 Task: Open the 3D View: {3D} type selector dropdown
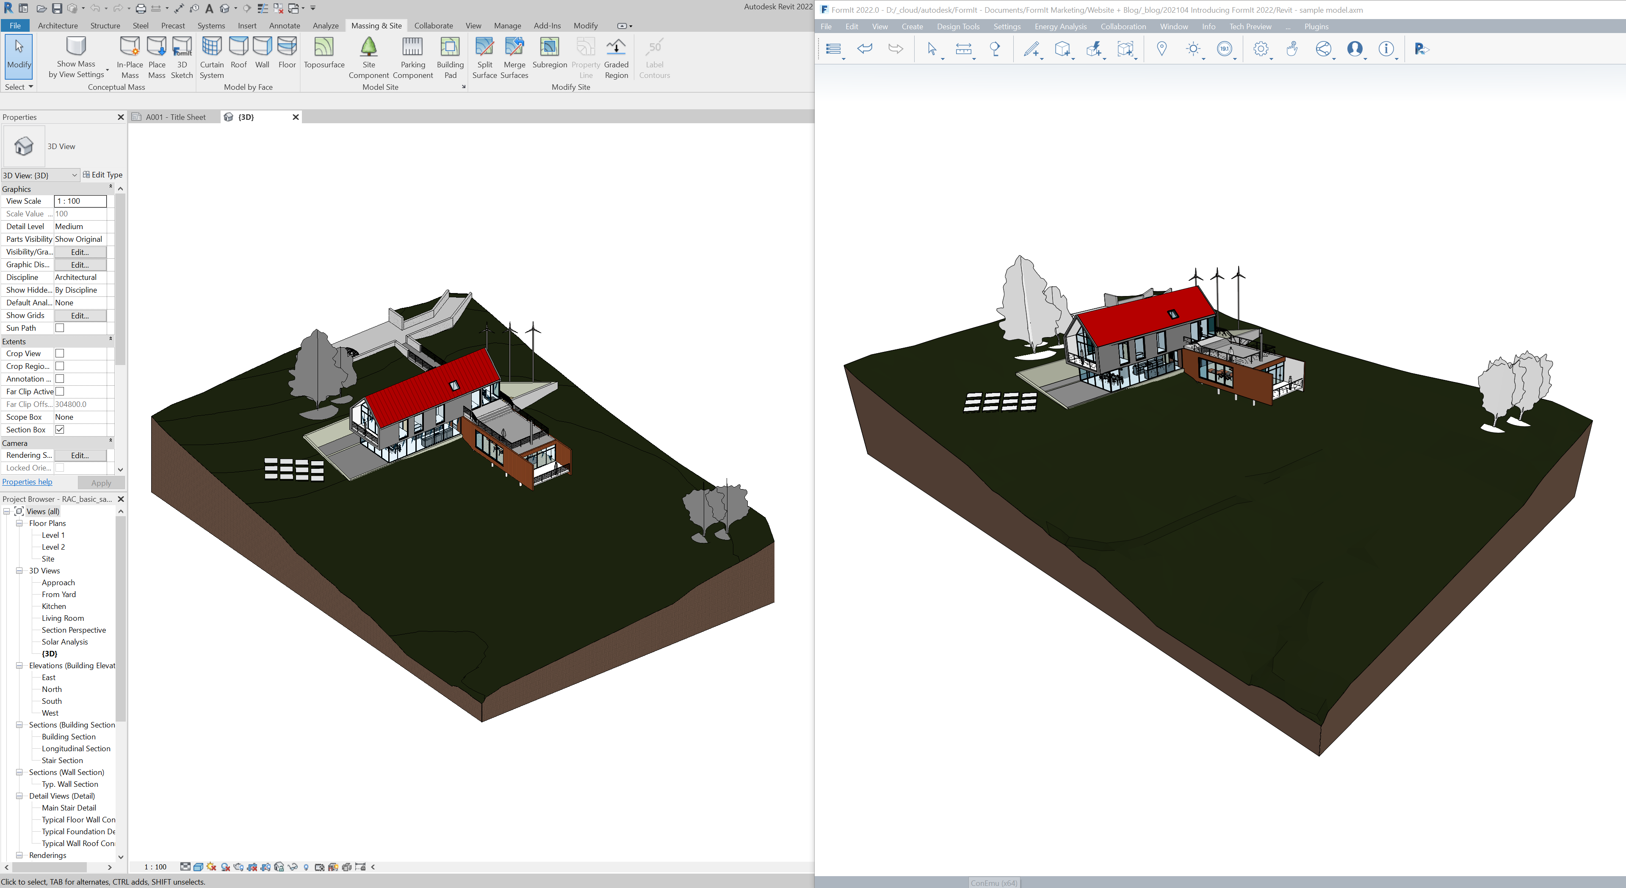point(40,175)
